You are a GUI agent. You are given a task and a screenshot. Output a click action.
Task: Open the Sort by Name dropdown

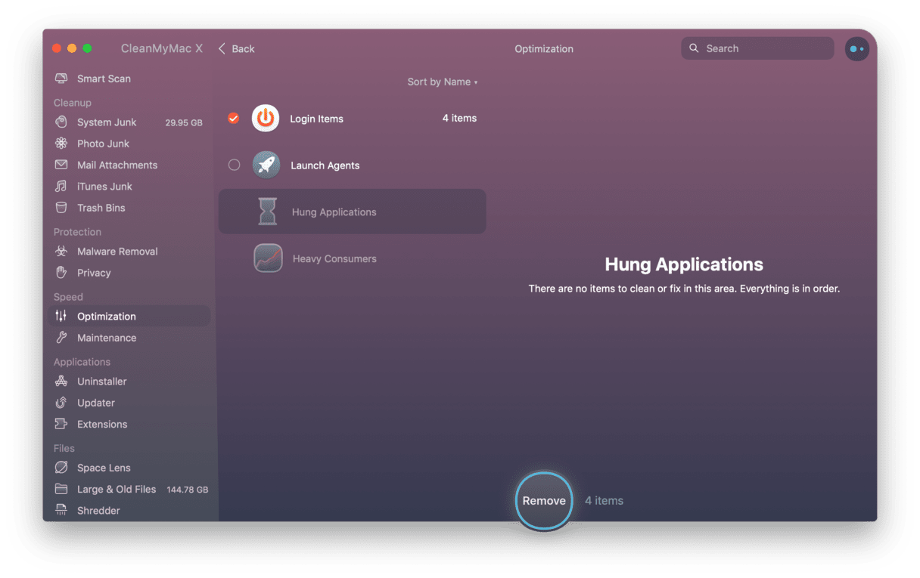[x=443, y=82]
